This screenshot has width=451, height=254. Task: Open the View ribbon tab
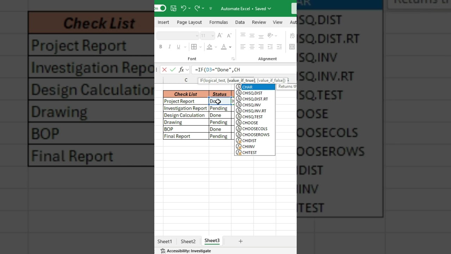[278, 22]
